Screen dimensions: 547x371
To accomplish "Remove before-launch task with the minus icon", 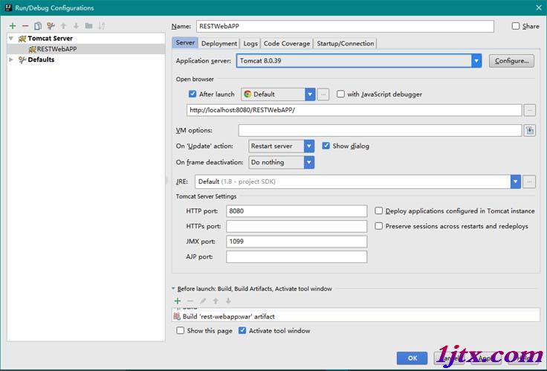I will pos(190,301).
